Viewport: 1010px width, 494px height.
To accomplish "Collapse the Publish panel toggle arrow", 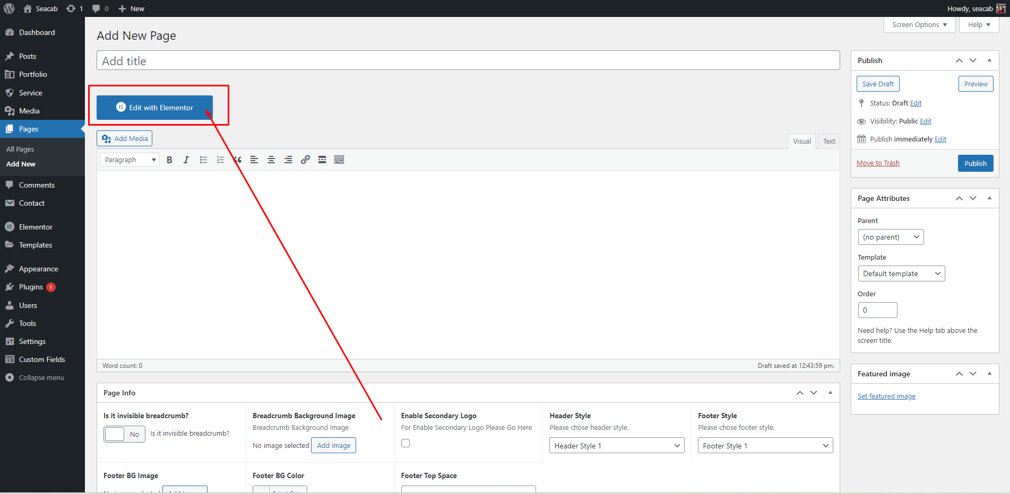I will point(989,60).
